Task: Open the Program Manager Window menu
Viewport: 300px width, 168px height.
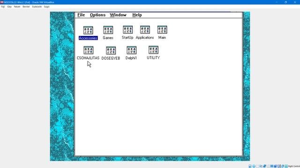Action: click(118, 15)
